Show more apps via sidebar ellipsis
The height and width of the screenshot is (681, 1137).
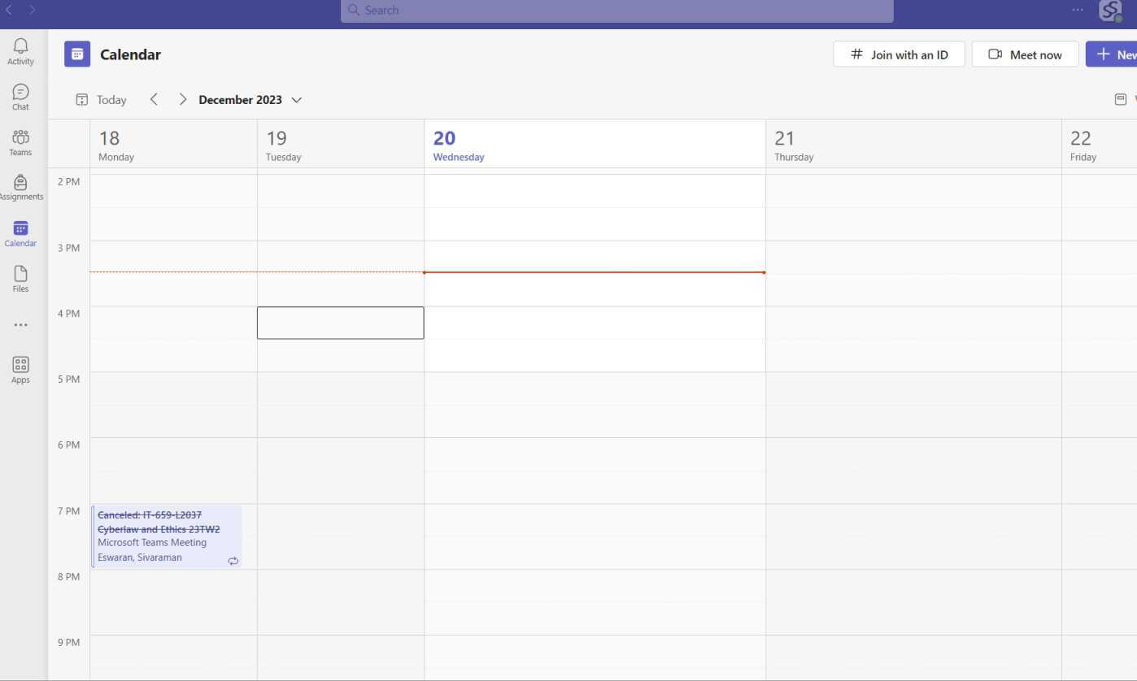pyautogui.click(x=20, y=325)
